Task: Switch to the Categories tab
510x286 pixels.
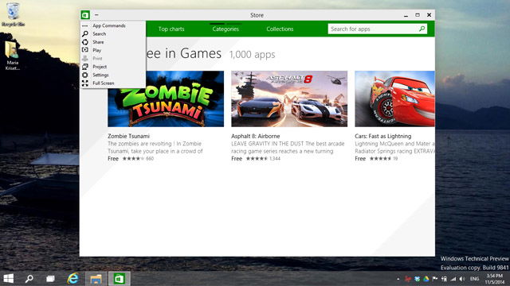Action: click(x=226, y=29)
